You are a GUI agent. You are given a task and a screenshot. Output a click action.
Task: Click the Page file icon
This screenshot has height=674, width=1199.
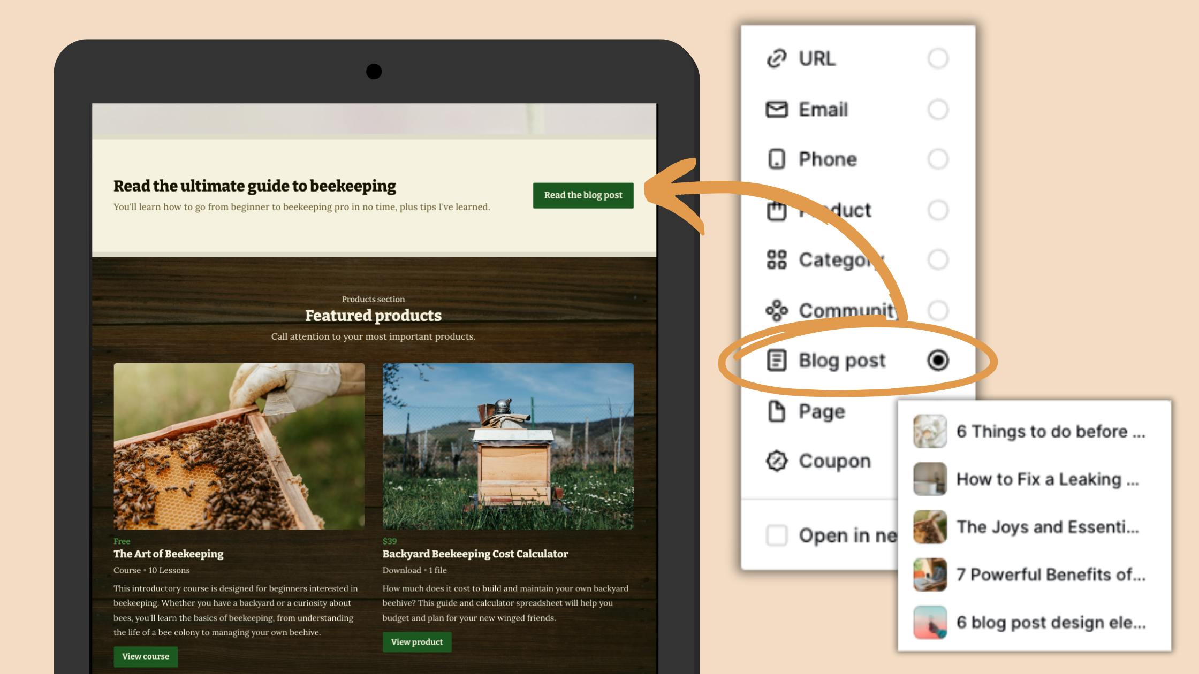[x=776, y=411]
